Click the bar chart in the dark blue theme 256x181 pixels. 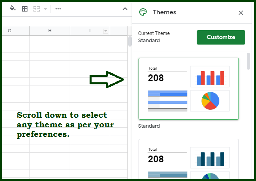point(210,158)
